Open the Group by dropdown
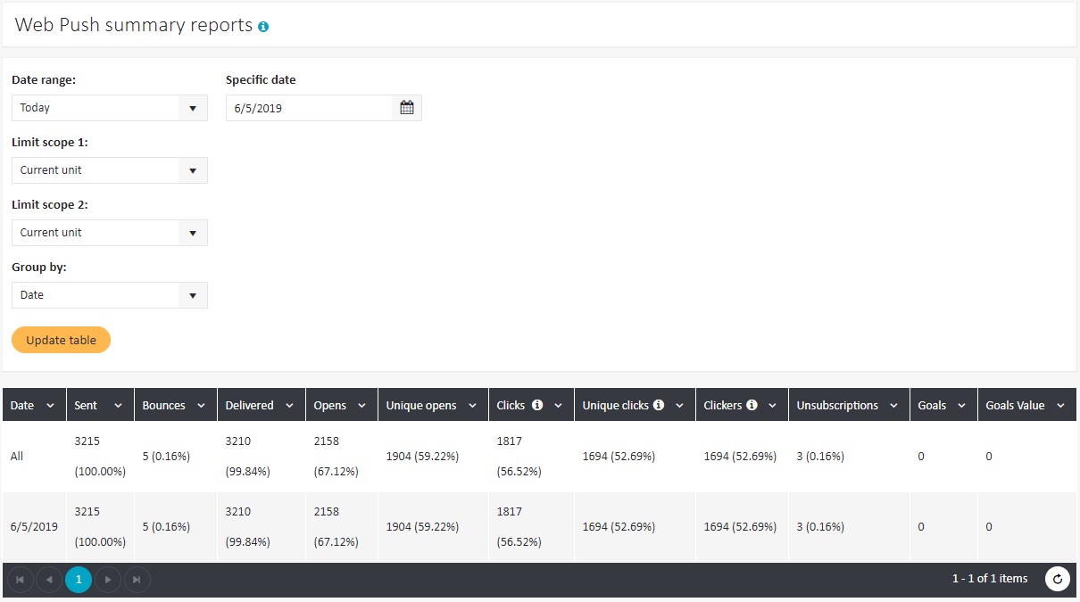Screen dimensions: 1080x602 tap(109, 295)
